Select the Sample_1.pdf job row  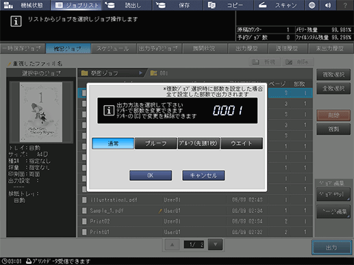click(195, 210)
